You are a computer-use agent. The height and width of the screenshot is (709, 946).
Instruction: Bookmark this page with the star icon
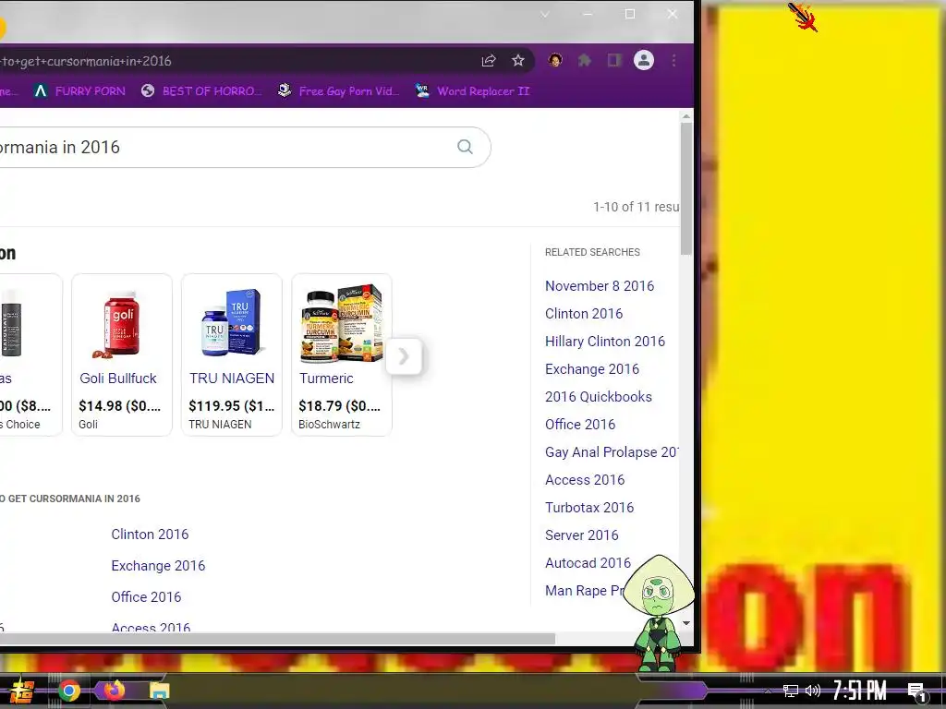click(x=518, y=60)
